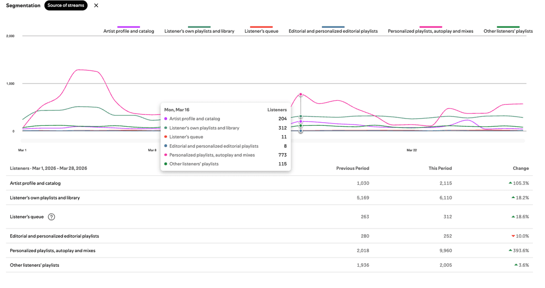Click the pink dot in the tooltip list
This screenshot has width=545, height=288.
click(x=166, y=155)
